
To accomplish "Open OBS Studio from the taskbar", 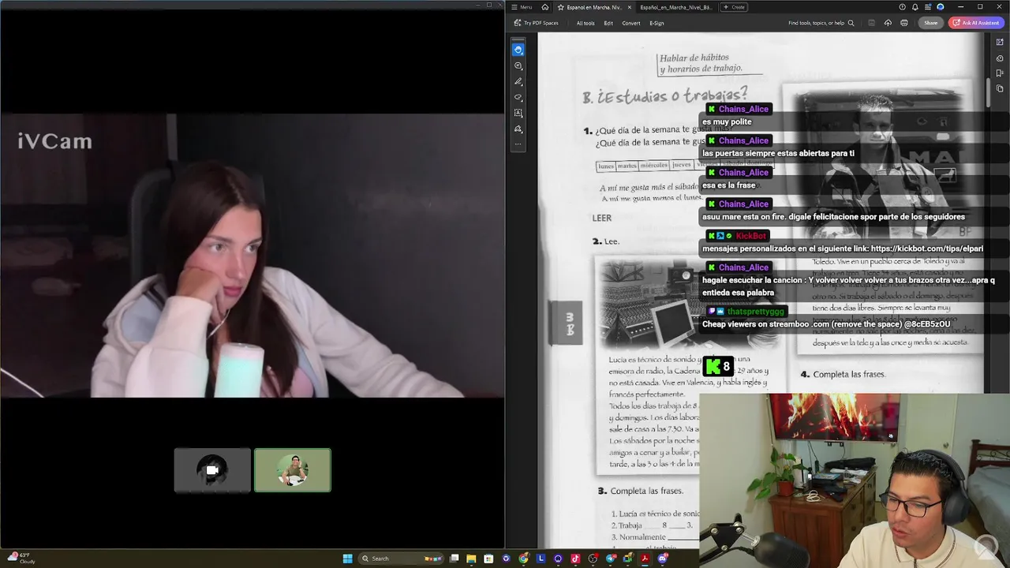I will 593,559.
